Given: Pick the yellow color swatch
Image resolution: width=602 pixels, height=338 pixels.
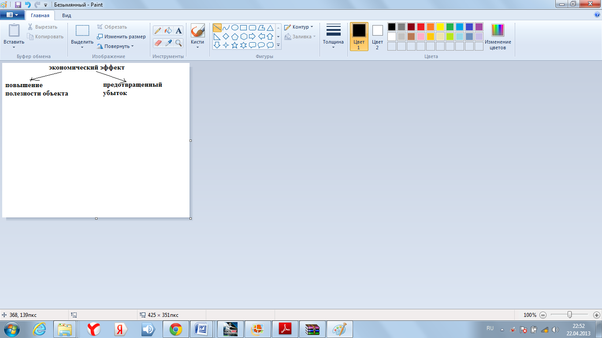Looking at the screenshot, I should [x=440, y=27].
